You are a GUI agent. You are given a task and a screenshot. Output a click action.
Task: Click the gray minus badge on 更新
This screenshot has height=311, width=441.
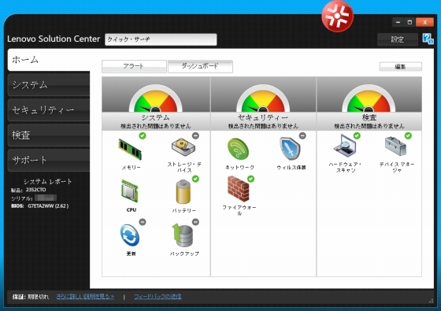tap(143, 222)
